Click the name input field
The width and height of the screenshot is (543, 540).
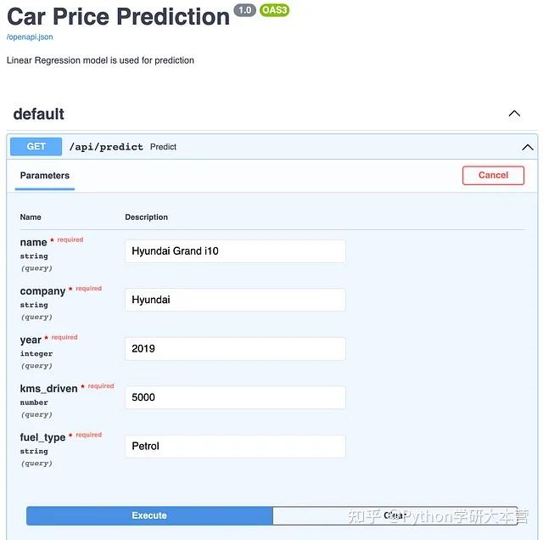(235, 251)
